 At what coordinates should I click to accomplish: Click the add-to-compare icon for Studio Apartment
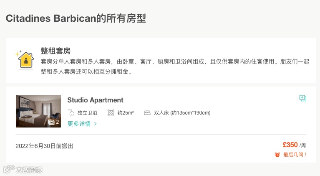(x=303, y=98)
